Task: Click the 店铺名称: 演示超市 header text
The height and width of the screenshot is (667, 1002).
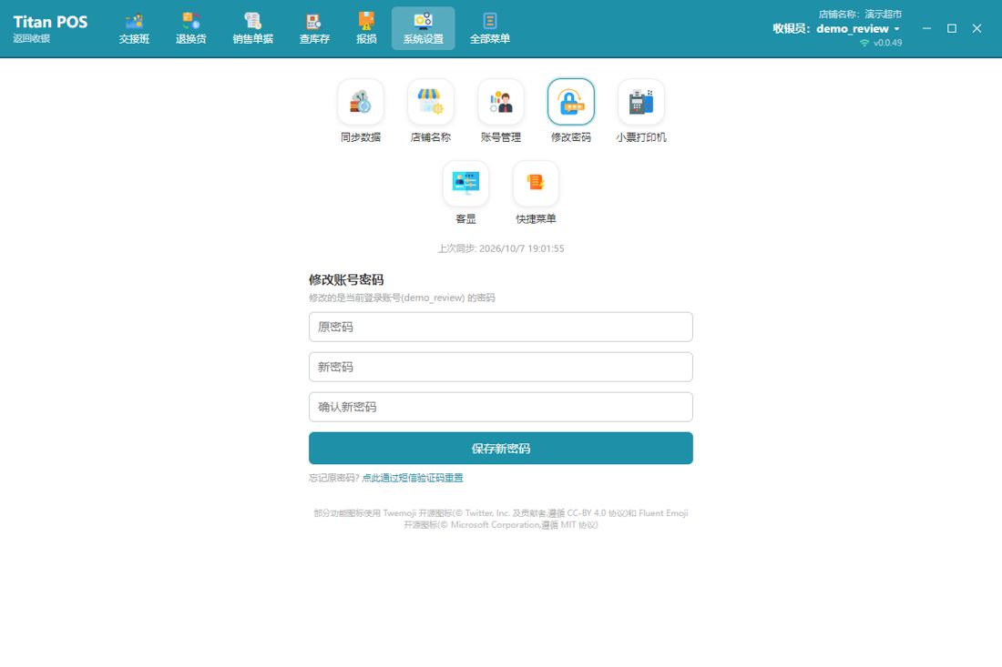Action: pyautogui.click(x=860, y=14)
